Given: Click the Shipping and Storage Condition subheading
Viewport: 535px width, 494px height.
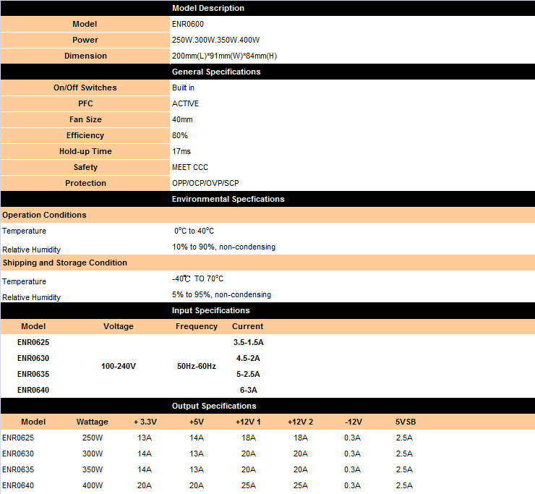Looking at the screenshot, I should tap(64, 263).
